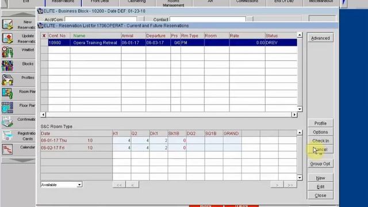Click the 06-01-17 Thu date row
368x207 pixels.
point(76,140)
